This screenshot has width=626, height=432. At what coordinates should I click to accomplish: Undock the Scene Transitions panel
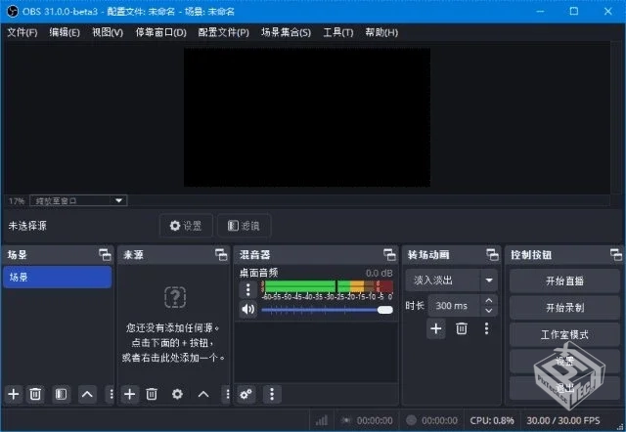[492, 254]
